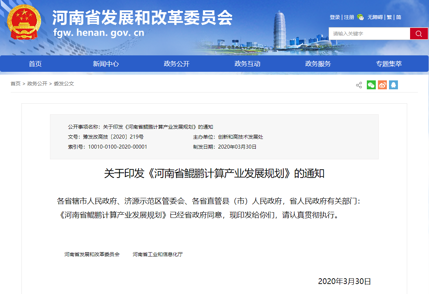Share to QQ via blue icon
The image size is (429, 294).
[393, 85]
